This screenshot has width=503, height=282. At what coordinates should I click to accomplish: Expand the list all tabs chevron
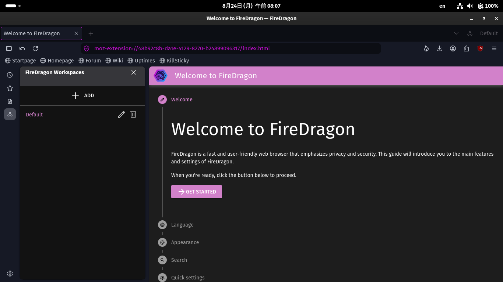pos(456,33)
